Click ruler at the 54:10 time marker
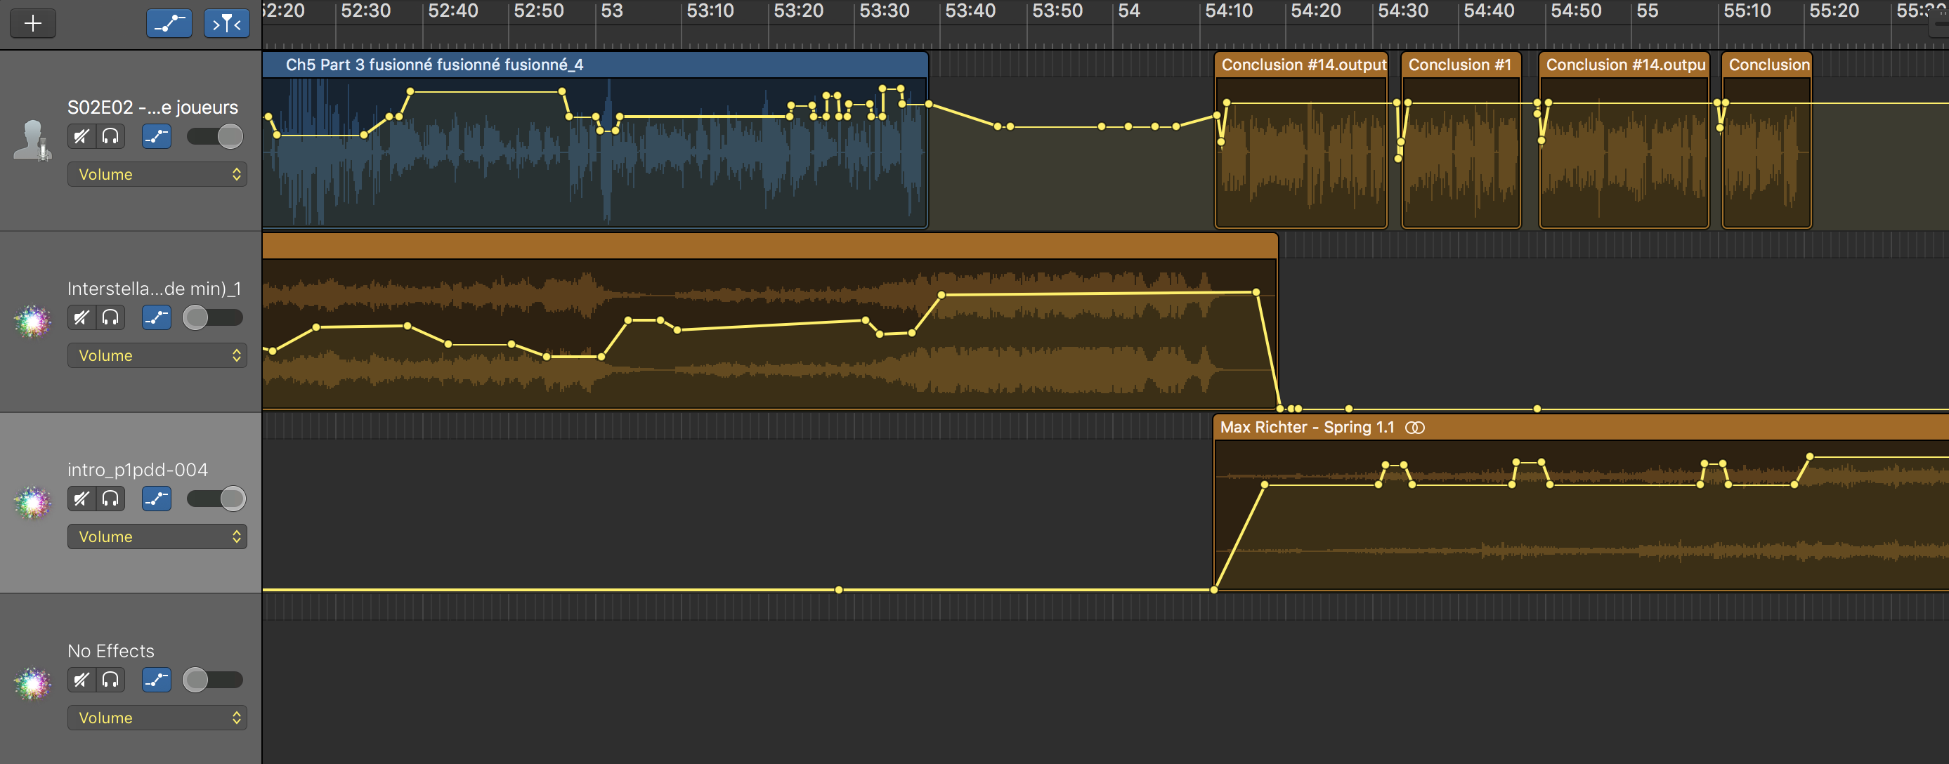Screen dimensions: 1949x764 pyautogui.click(x=1227, y=11)
